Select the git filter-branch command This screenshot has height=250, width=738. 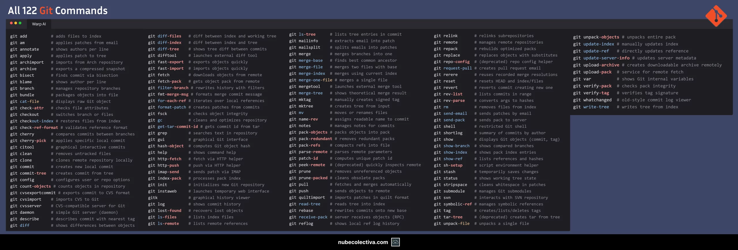tap(168, 88)
